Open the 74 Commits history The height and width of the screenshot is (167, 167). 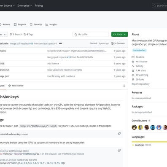pos(118,43)
